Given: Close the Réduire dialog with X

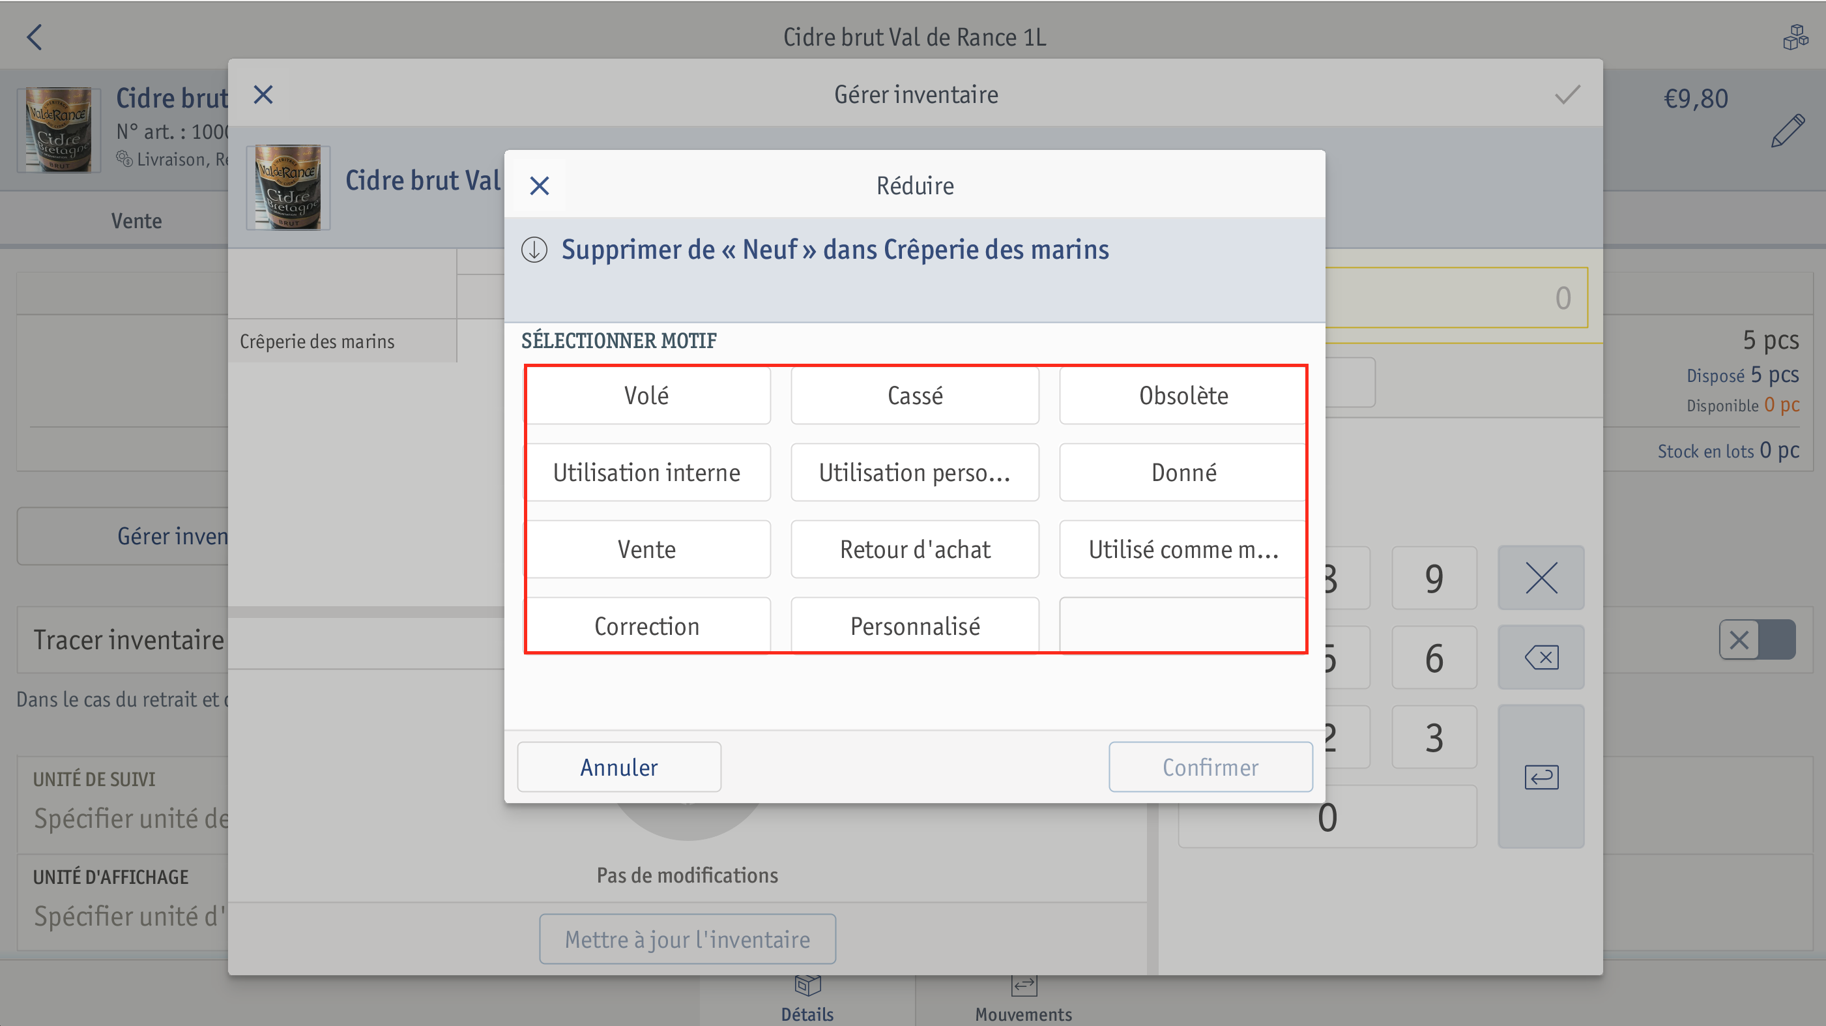Looking at the screenshot, I should (540, 186).
